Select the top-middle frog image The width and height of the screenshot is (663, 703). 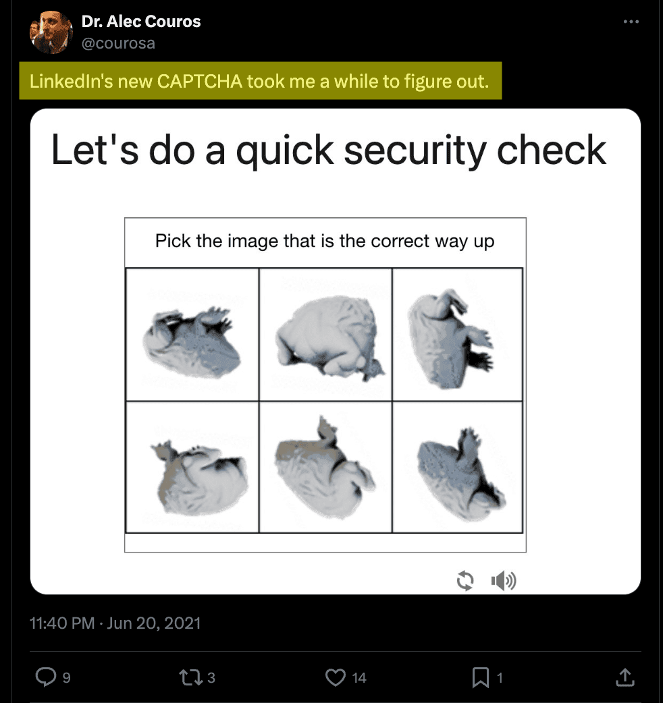tap(325, 333)
